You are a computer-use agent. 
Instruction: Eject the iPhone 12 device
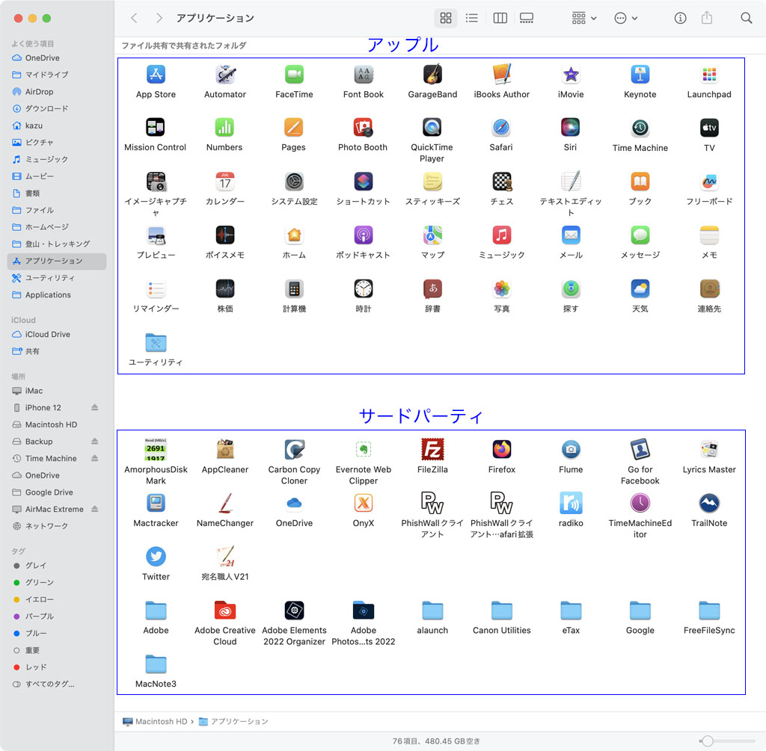pos(95,408)
